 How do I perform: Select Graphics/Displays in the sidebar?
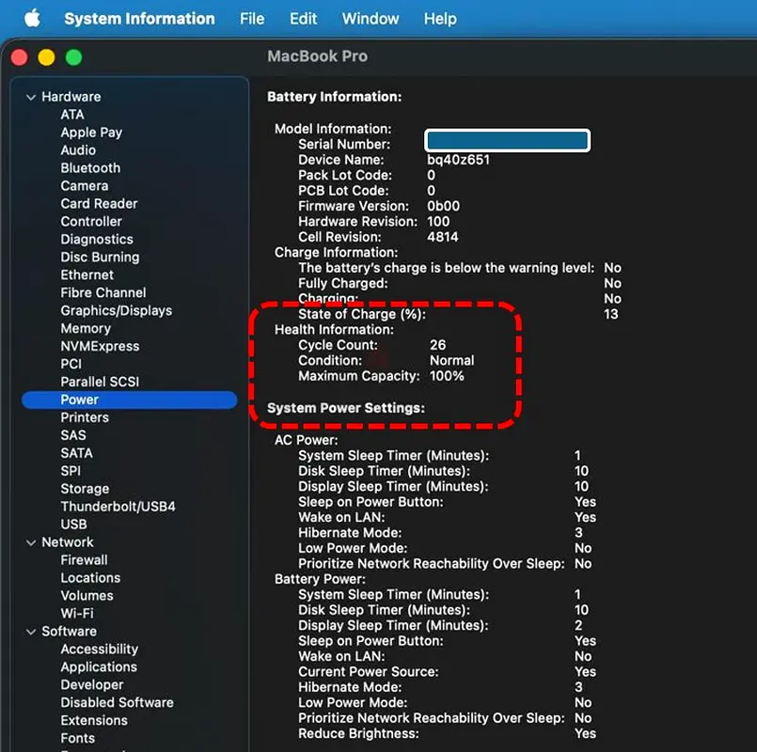116,311
